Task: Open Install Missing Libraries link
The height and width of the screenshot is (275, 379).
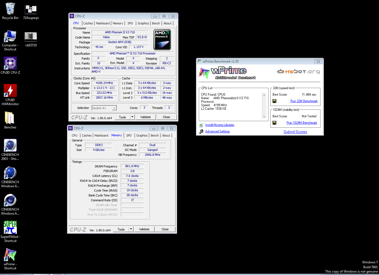Action: (x=220, y=125)
